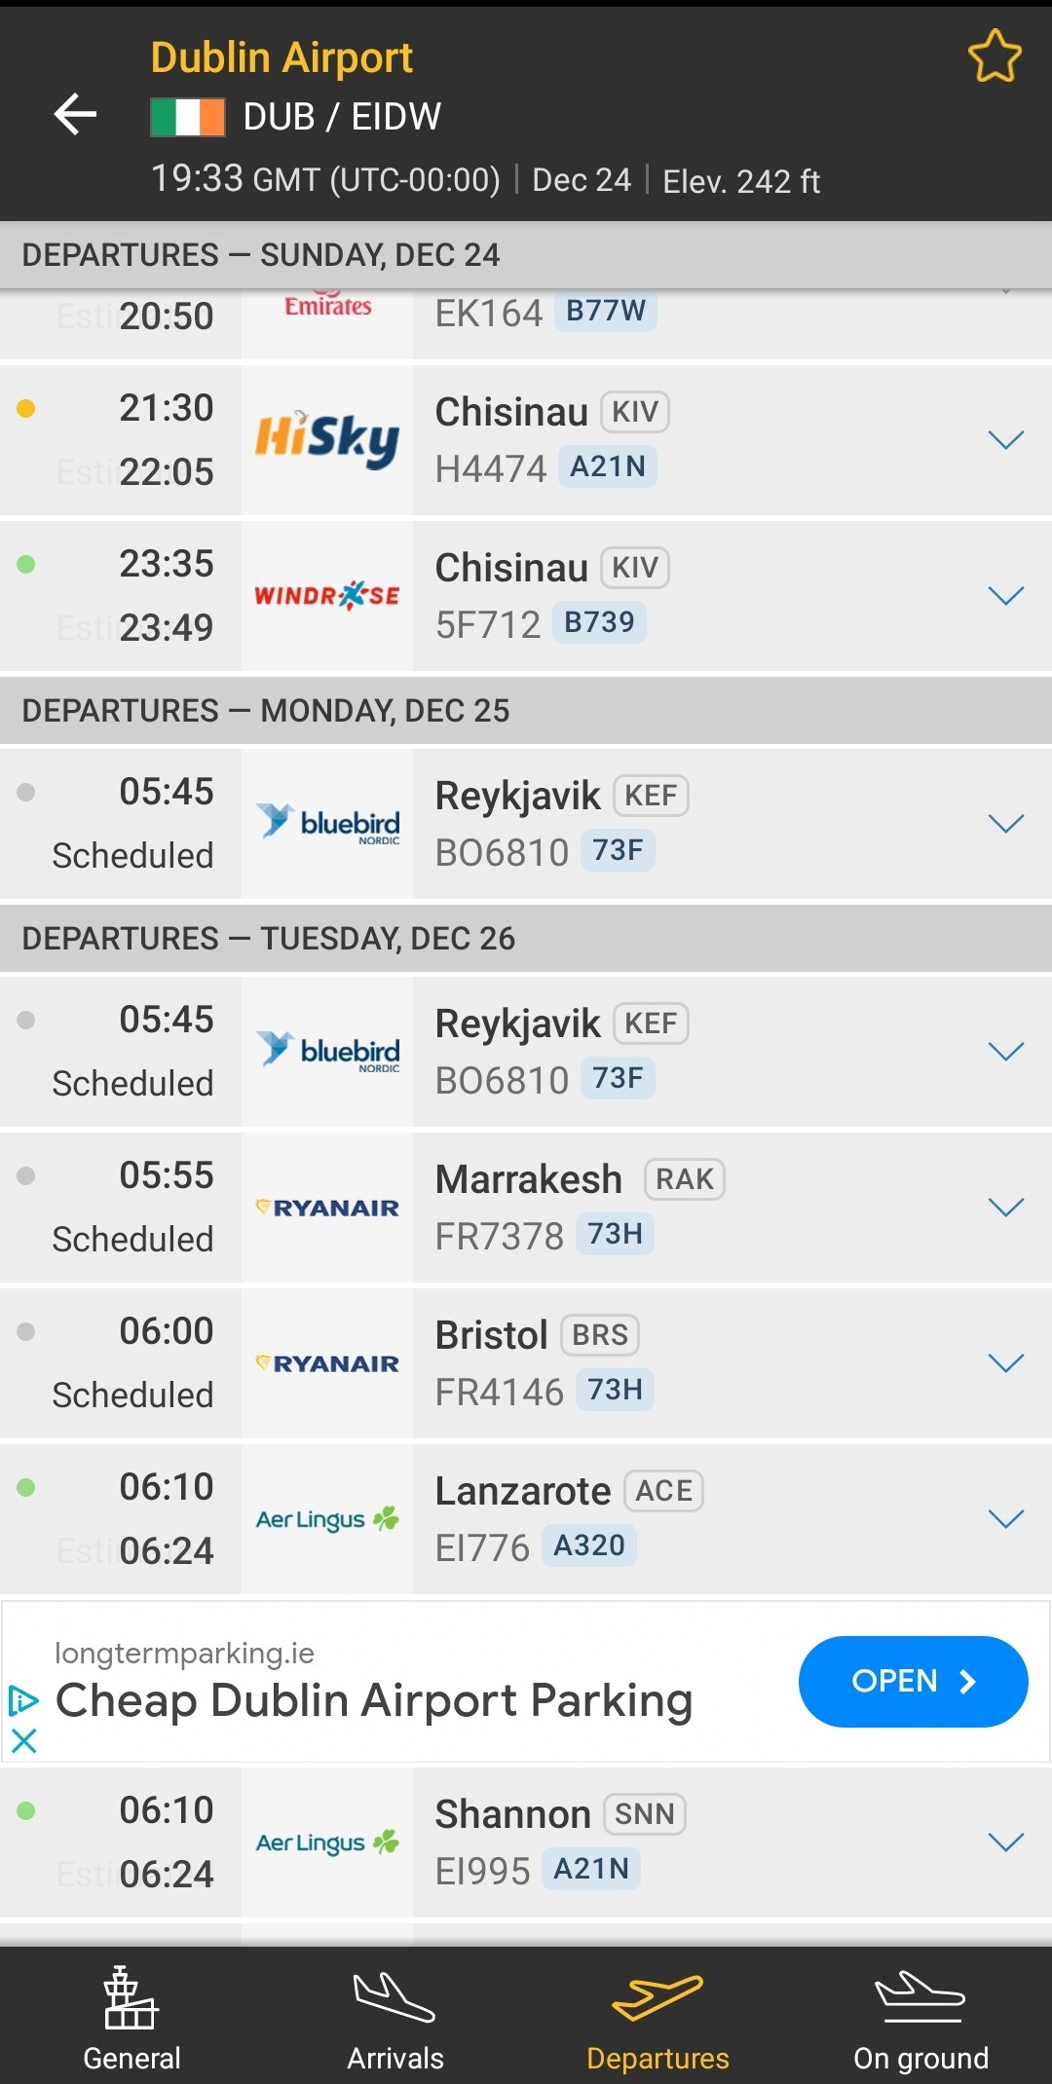Tap the Aer Lingus logo for Lanzarote flight
The image size is (1052, 2084).
(327, 1518)
